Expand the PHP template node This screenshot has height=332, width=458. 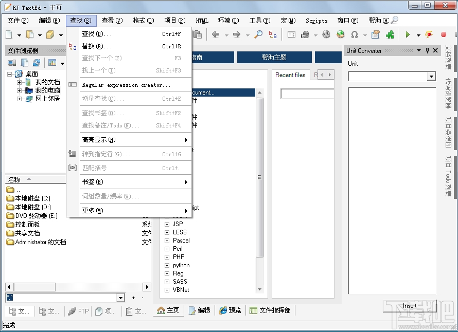[x=167, y=257]
